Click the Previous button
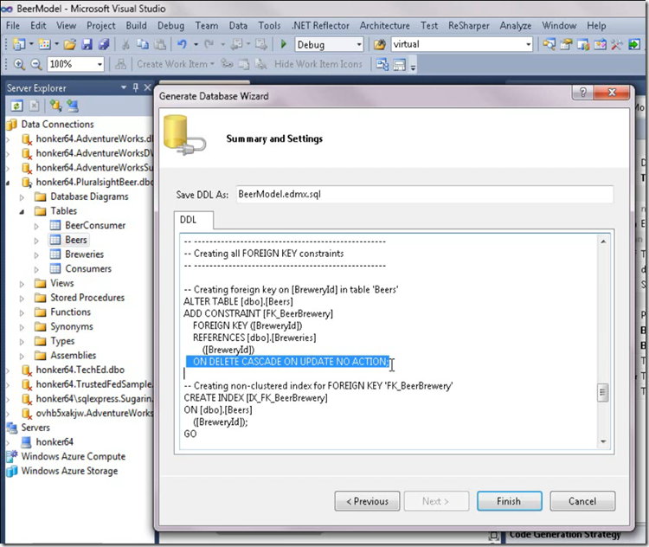This screenshot has height=547, width=649. click(367, 501)
